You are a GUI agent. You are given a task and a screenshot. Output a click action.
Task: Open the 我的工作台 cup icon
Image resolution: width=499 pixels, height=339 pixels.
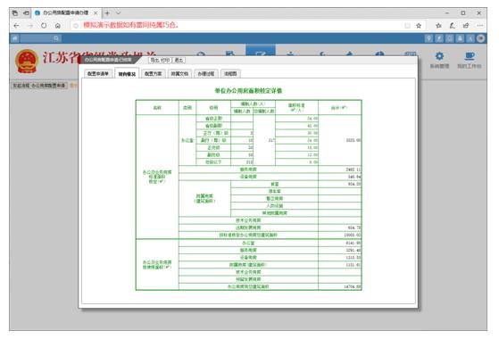[x=470, y=56]
